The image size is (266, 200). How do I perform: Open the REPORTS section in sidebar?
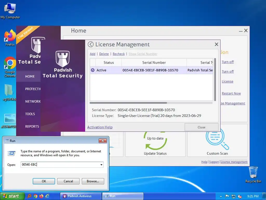(x=32, y=126)
